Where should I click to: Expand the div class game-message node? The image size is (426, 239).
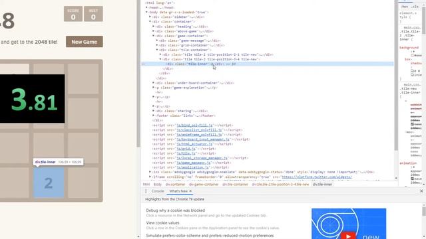(x=157, y=40)
